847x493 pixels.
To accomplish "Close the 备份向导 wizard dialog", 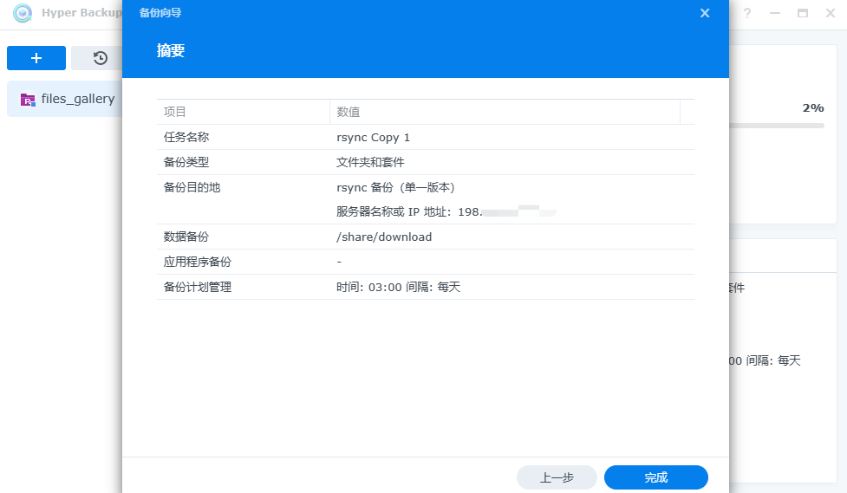I will pyautogui.click(x=705, y=13).
